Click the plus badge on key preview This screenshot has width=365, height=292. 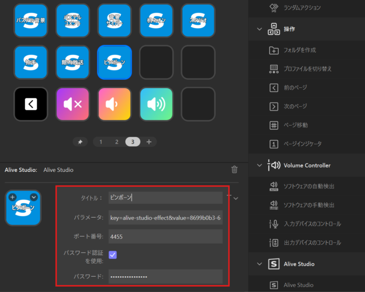click(x=13, y=197)
